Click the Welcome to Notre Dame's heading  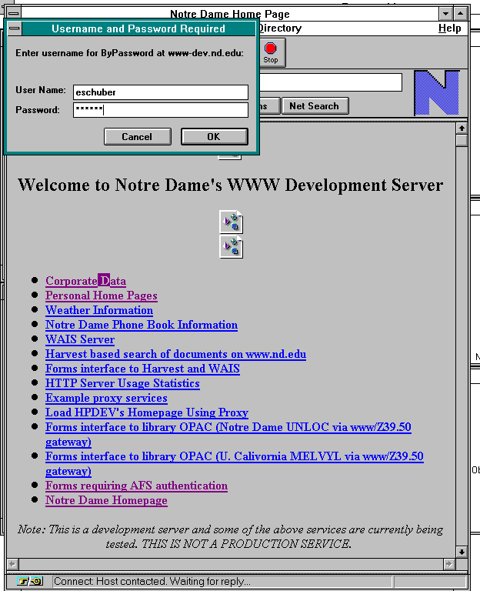(230, 185)
